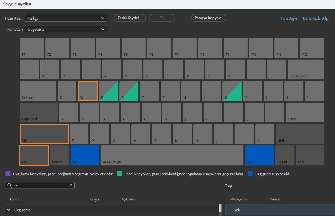Viewport: 335px width, 216px height.
Task: Open the Hazır Ayar preset dropdown
Action: 66,18
